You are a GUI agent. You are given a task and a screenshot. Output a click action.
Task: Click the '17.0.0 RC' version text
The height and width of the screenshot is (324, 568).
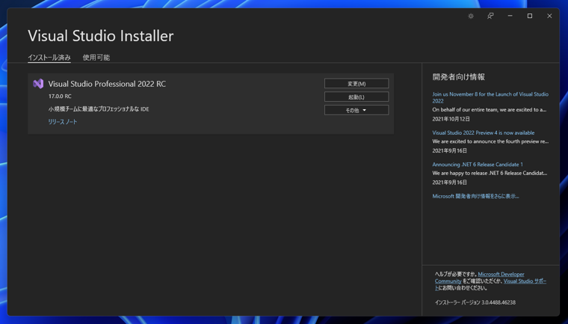coord(60,96)
